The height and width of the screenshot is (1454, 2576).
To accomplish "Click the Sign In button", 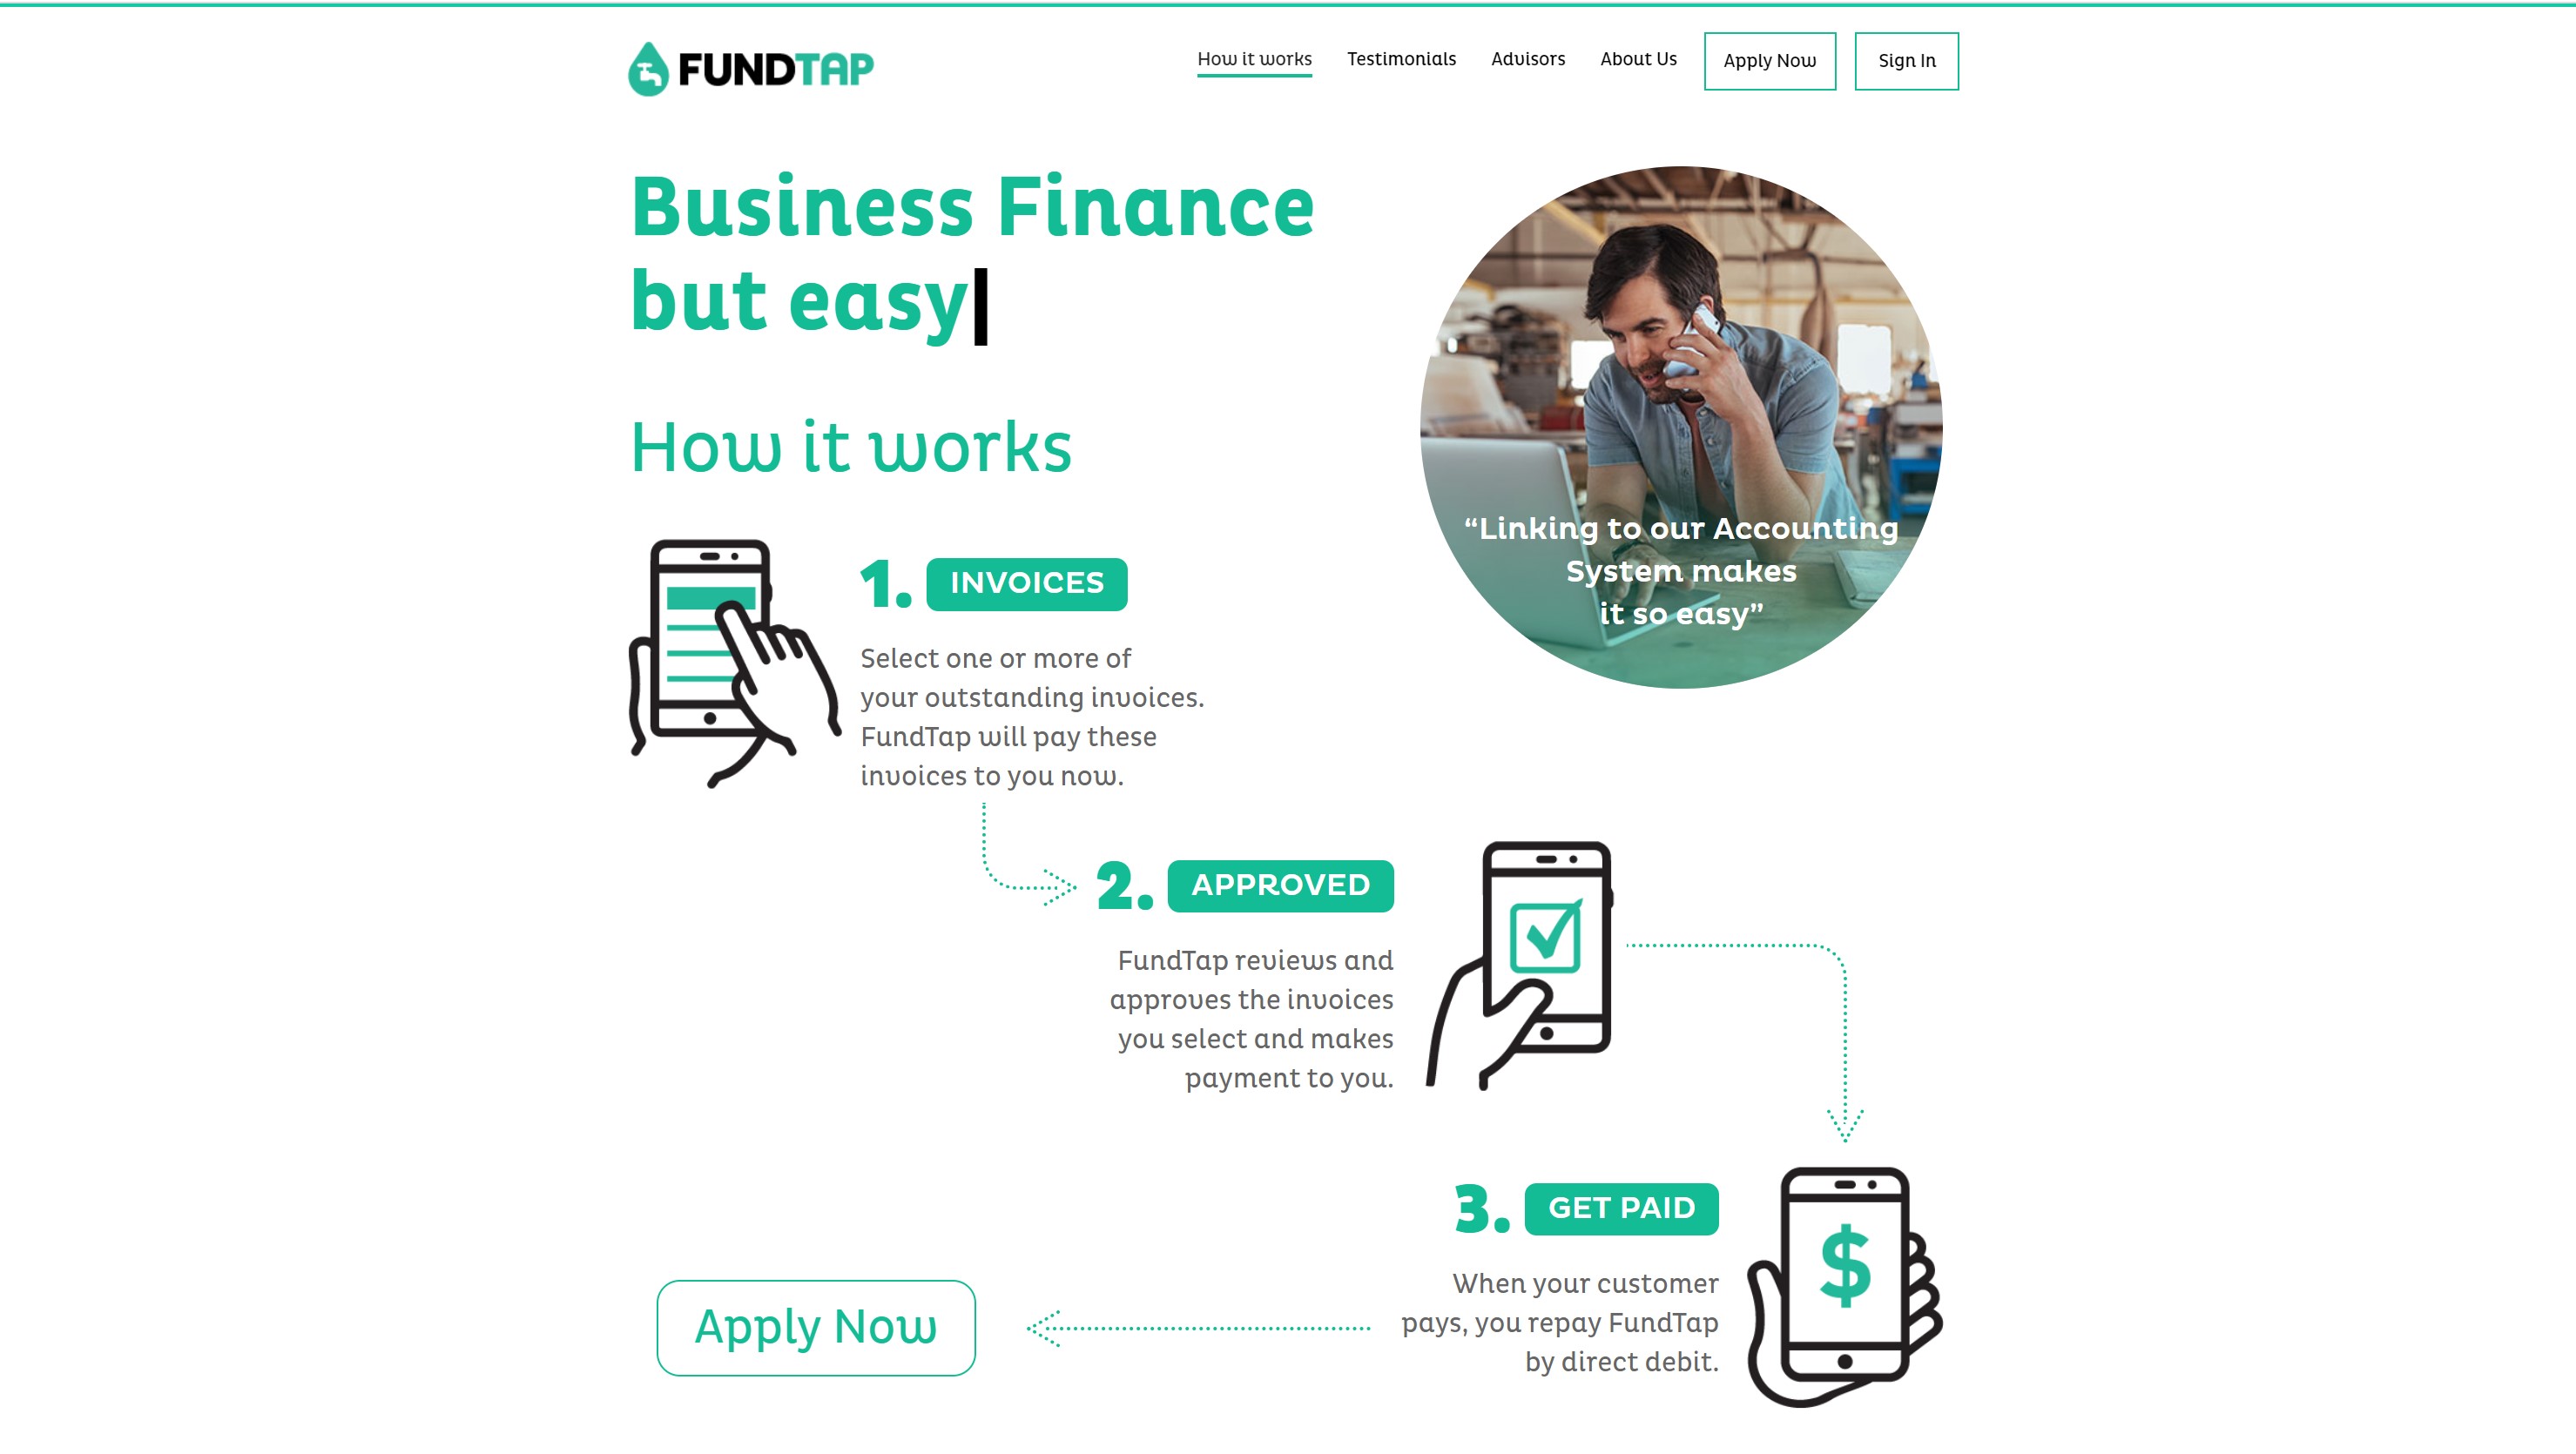I will pyautogui.click(x=1907, y=60).
